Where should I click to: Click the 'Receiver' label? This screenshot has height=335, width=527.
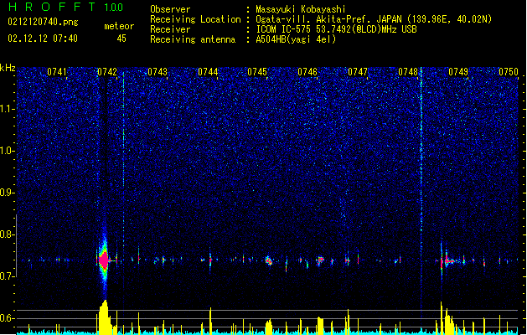(170, 29)
